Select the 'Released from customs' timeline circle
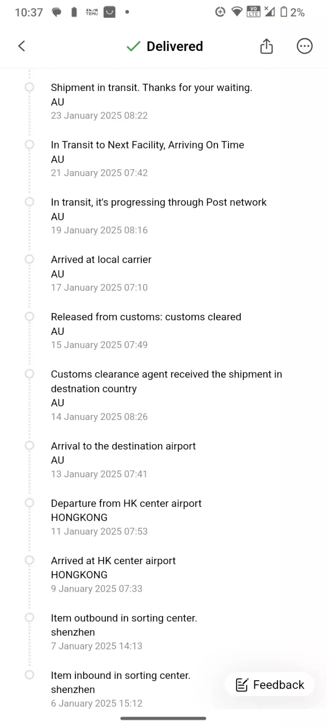 (x=29, y=316)
